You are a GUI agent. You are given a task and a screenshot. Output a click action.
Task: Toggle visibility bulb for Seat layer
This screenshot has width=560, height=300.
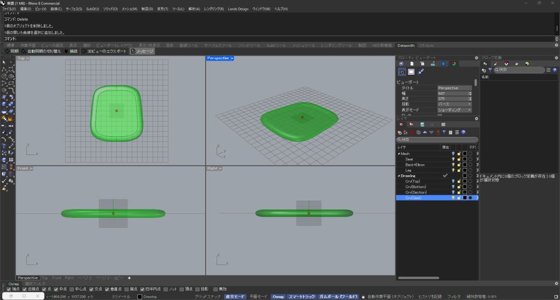pyautogui.click(x=453, y=159)
